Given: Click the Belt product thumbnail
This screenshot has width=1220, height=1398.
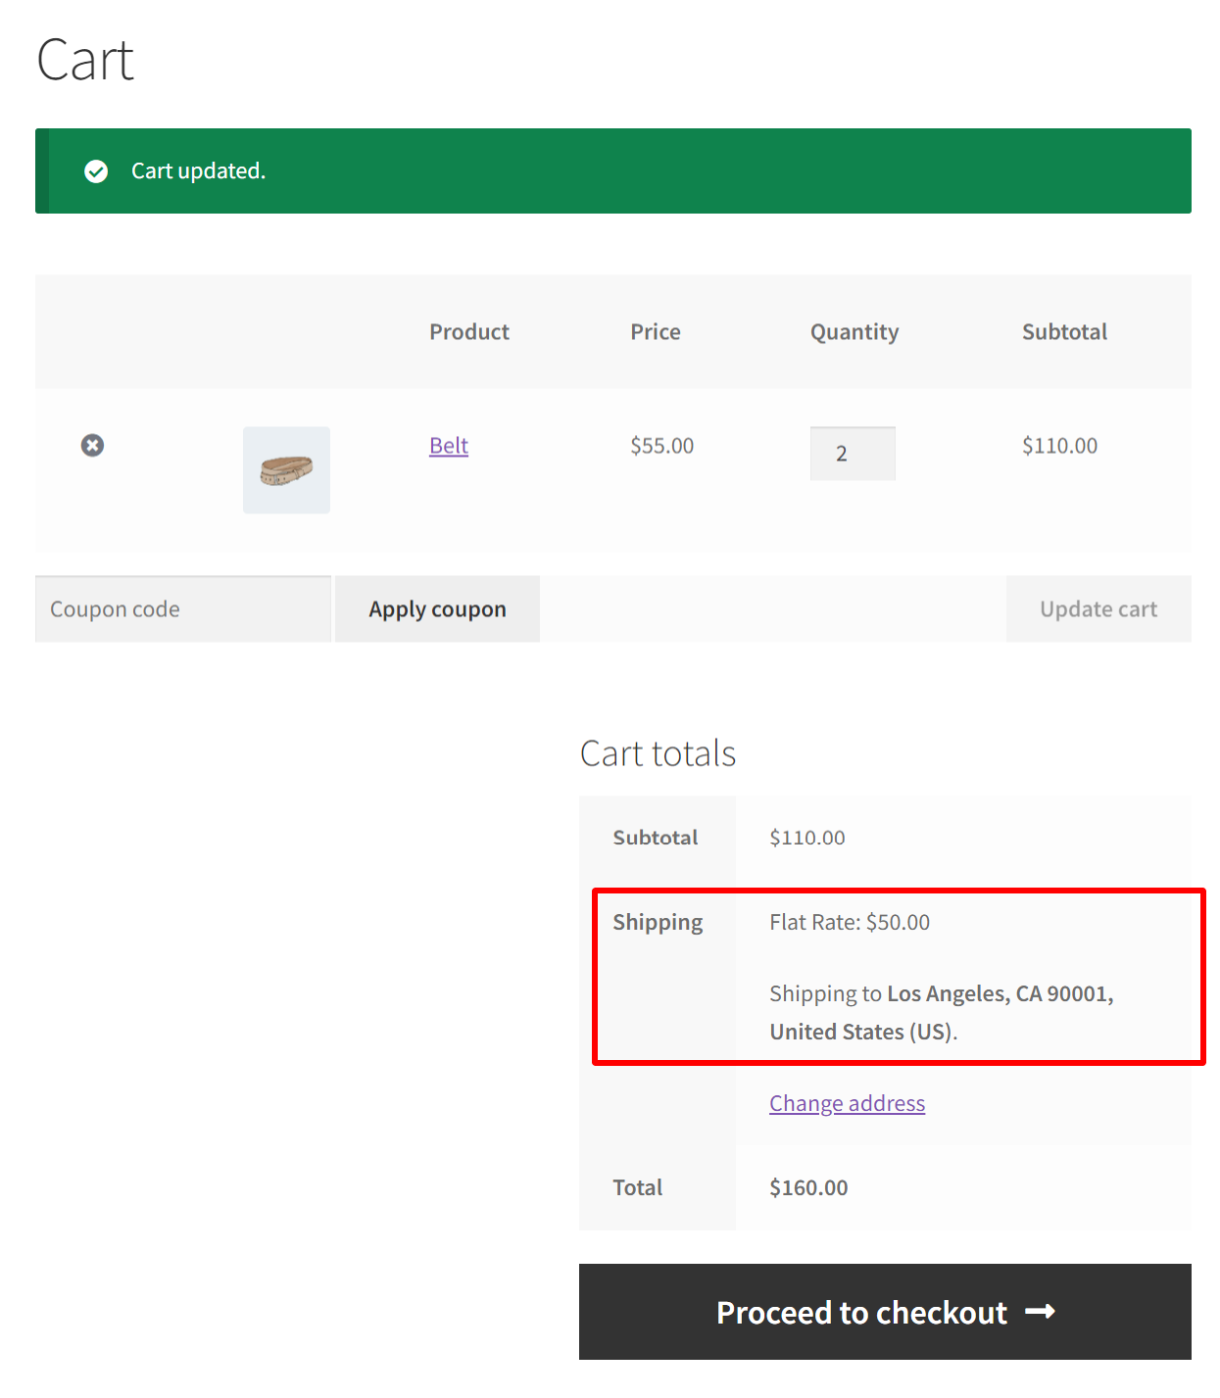Looking at the screenshot, I should (286, 470).
